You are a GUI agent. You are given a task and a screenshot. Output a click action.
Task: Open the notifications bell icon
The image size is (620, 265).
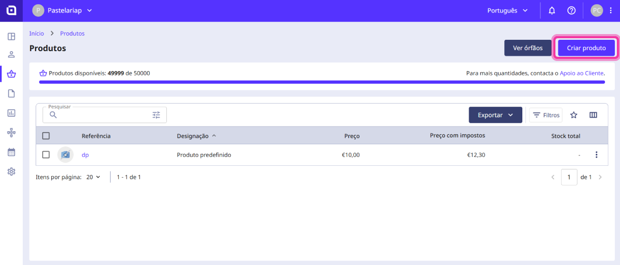552,11
